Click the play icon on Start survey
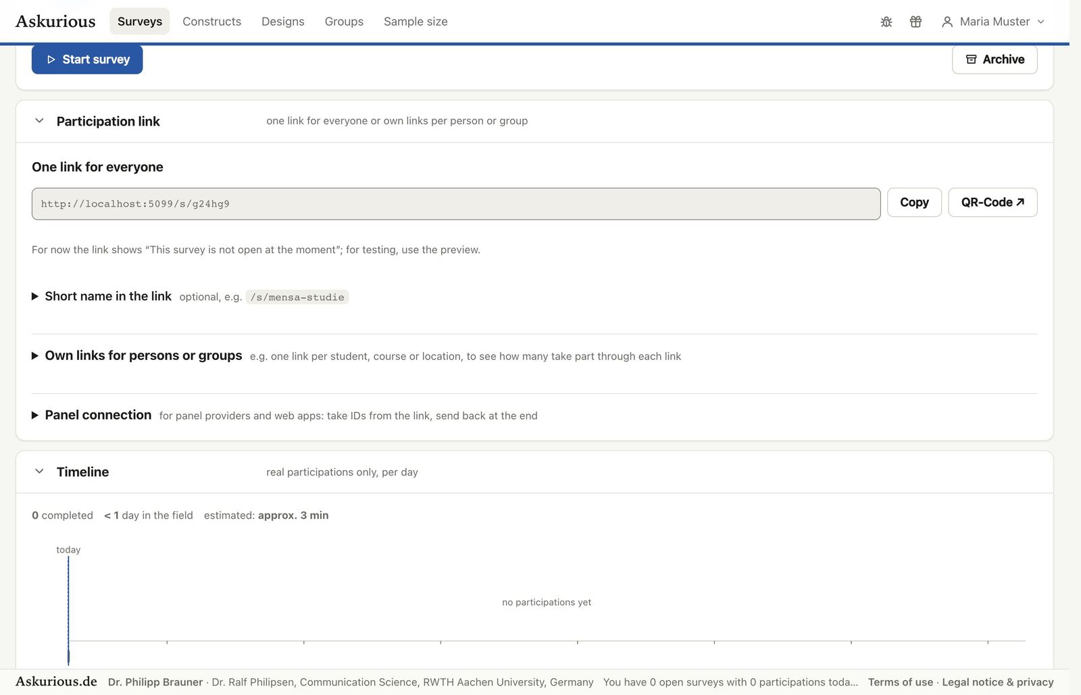The height and width of the screenshot is (695, 1081). coord(51,59)
